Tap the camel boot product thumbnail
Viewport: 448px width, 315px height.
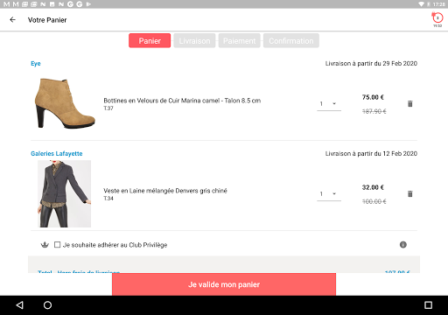click(x=65, y=103)
